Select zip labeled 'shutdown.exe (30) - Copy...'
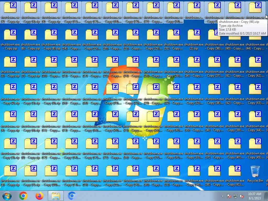Image resolution: width=268 pixels, height=201 pixels. click(x=153, y=176)
